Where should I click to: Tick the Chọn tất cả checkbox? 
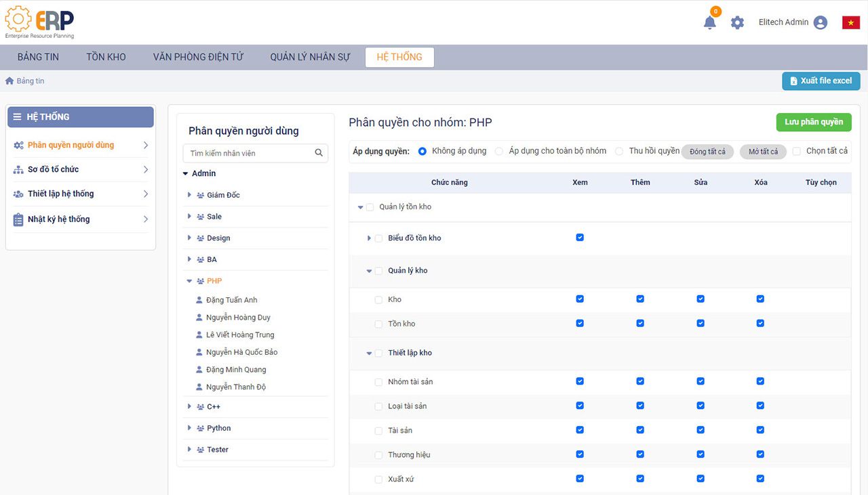(x=797, y=151)
